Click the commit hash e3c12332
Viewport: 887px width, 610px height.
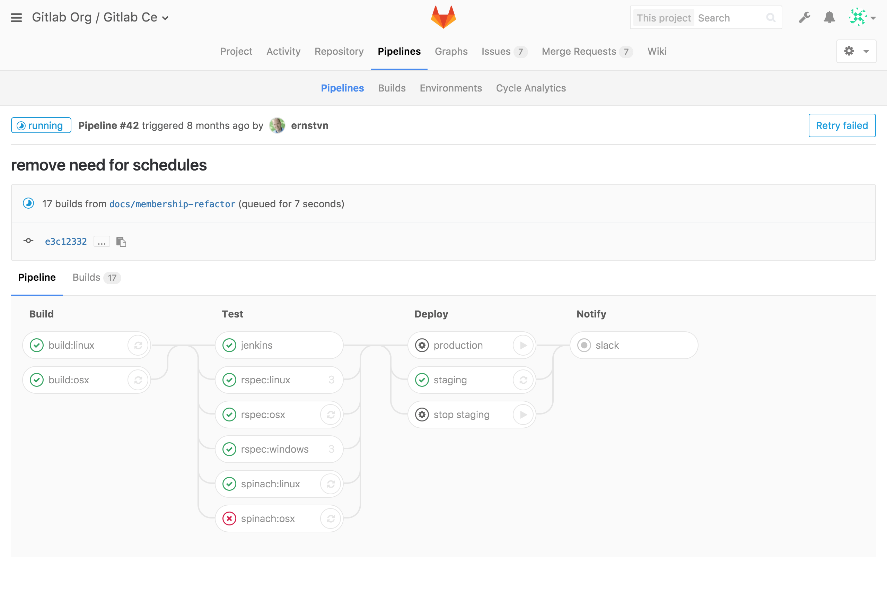pyautogui.click(x=65, y=241)
